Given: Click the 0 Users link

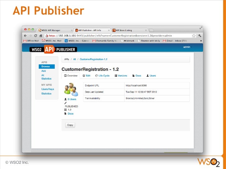Looking at the screenshot, I should (x=72, y=99).
